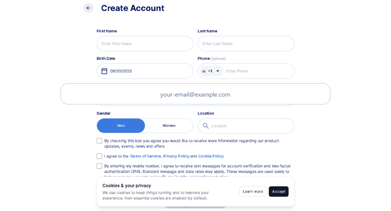
Task: Click Learn more in cookies banner
Action: [253, 192]
